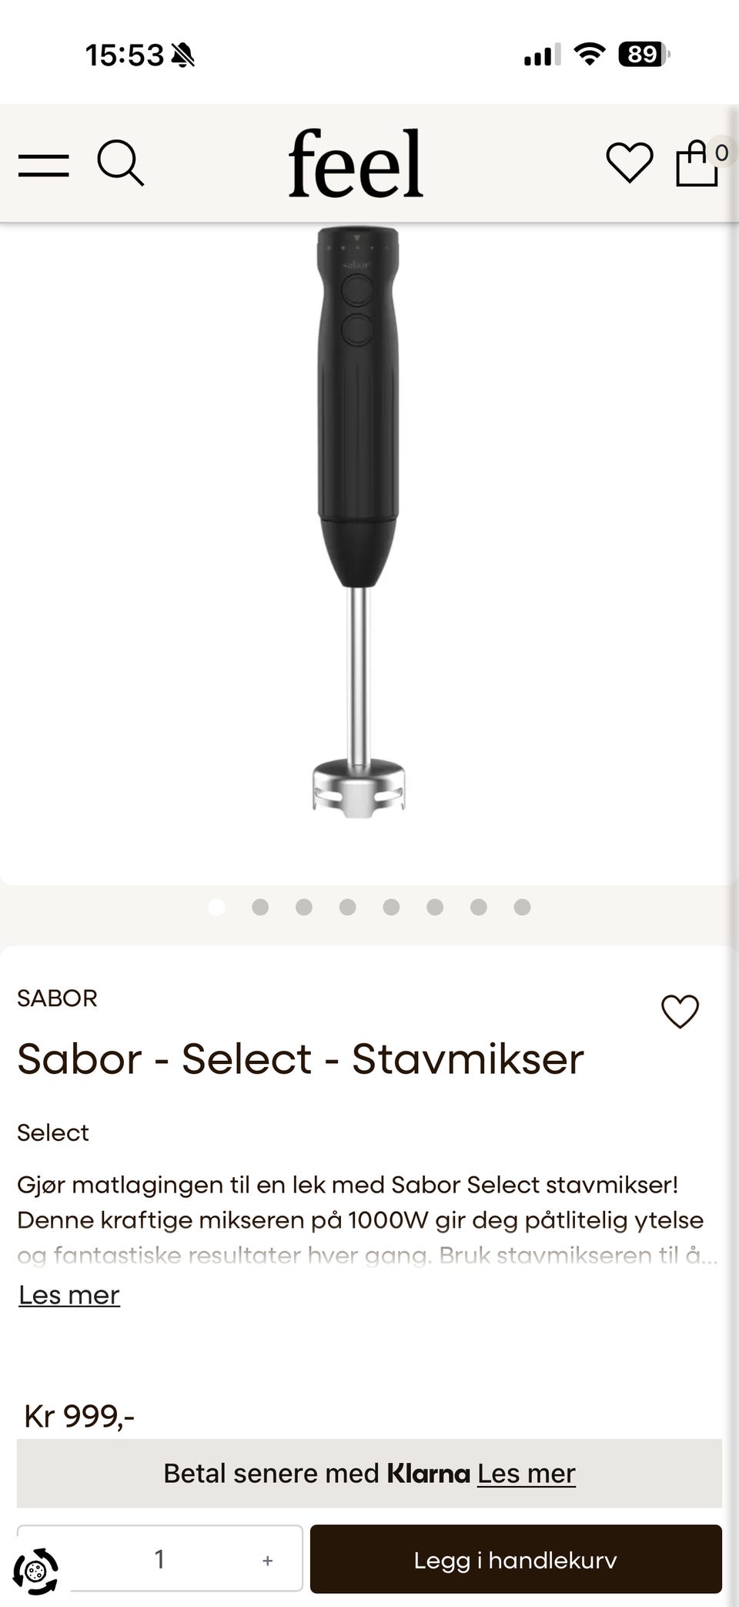Tap the battery status indicator

click(x=643, y=55)
